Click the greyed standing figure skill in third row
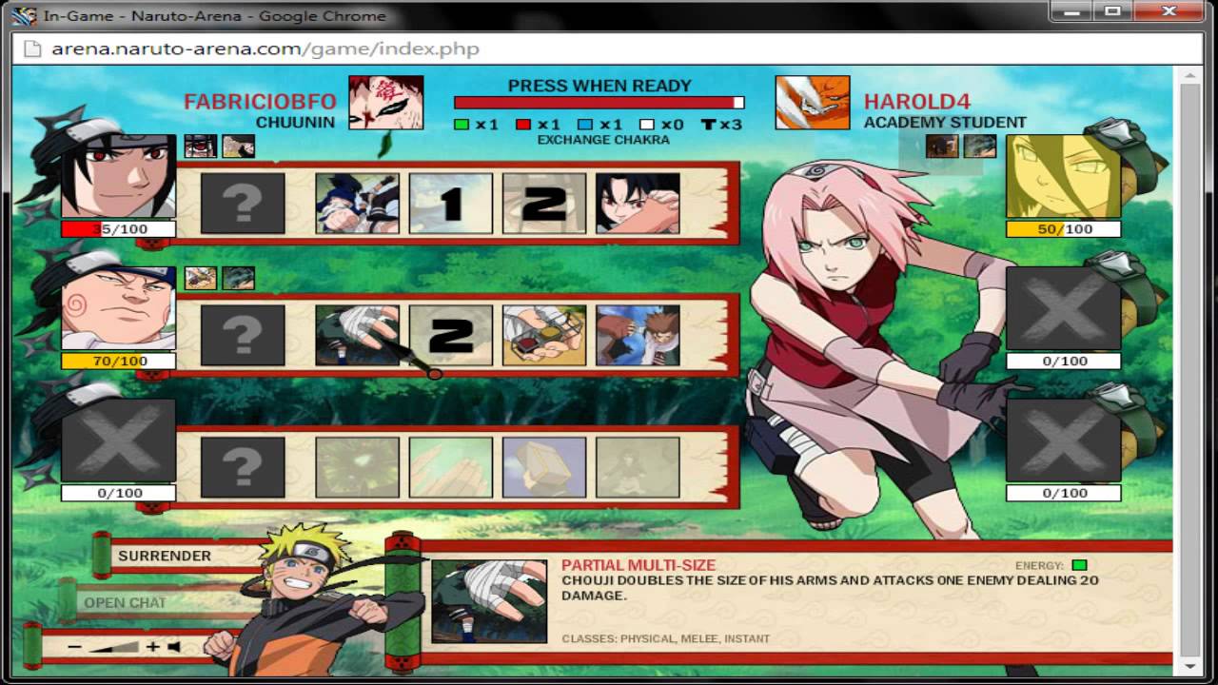This screenshot has height=685, width=1218. [638, 467]
